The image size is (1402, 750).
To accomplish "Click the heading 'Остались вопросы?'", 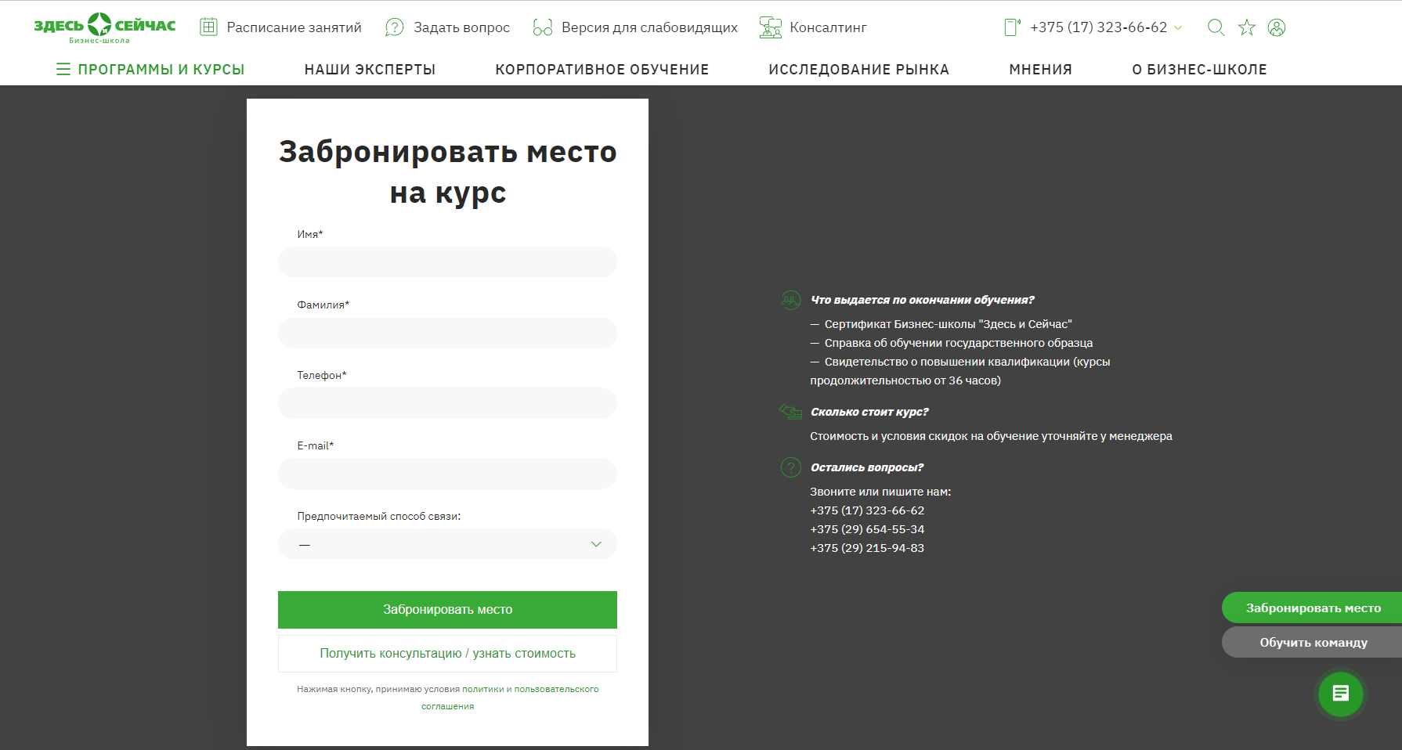I will pos(867,467).
